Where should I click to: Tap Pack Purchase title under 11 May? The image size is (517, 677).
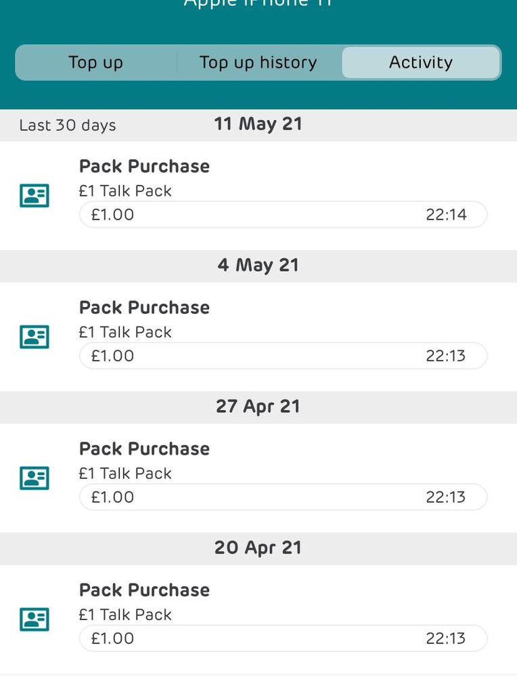(144, 166)
